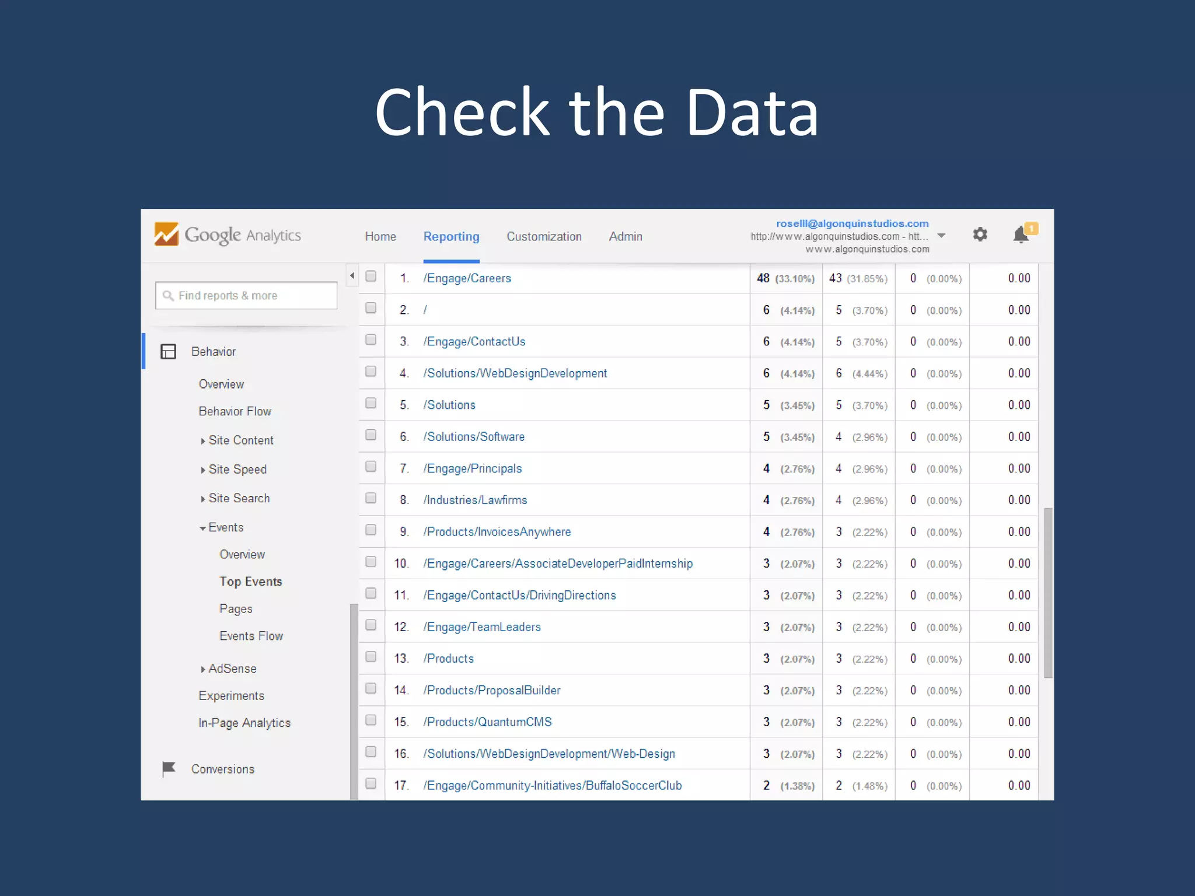Open the BuffaloSoccerClub page link

tap(553, 786)
